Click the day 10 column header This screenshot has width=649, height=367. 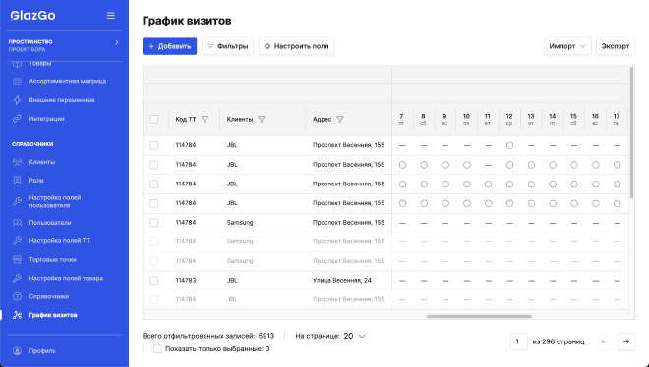(x=466, y=119)
